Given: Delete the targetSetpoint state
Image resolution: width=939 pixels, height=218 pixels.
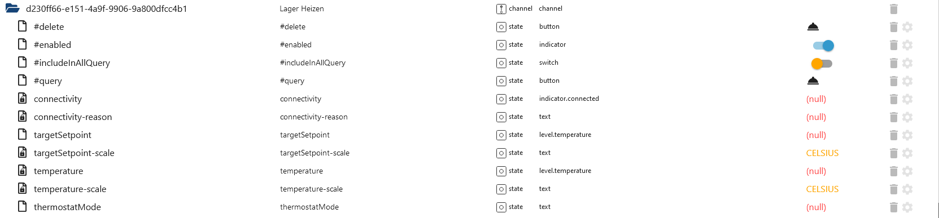Looking at the screenshot, I should pos(893,135).
